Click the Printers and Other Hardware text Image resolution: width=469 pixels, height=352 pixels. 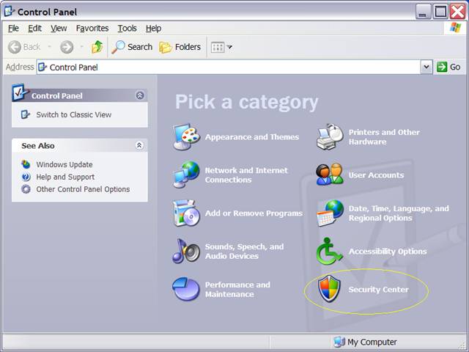pyautogui.click(x=384, y=137)
